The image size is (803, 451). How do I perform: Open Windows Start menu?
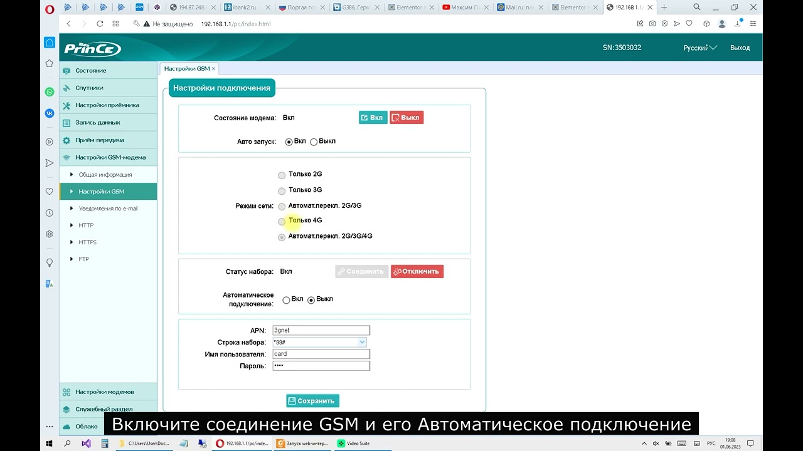(x=49, y=443)
